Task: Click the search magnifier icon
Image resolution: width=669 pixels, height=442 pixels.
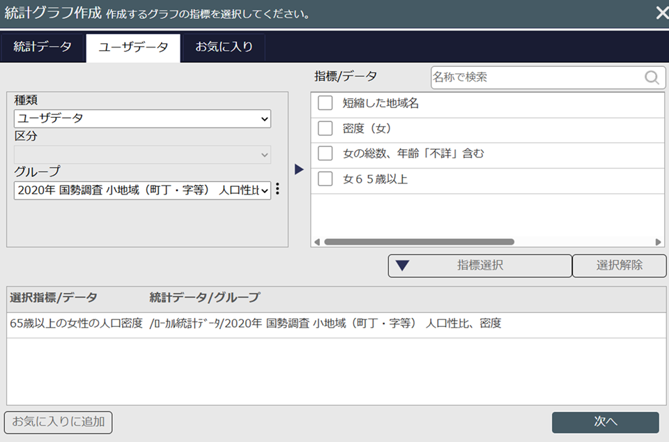Action: click(651, 78)
